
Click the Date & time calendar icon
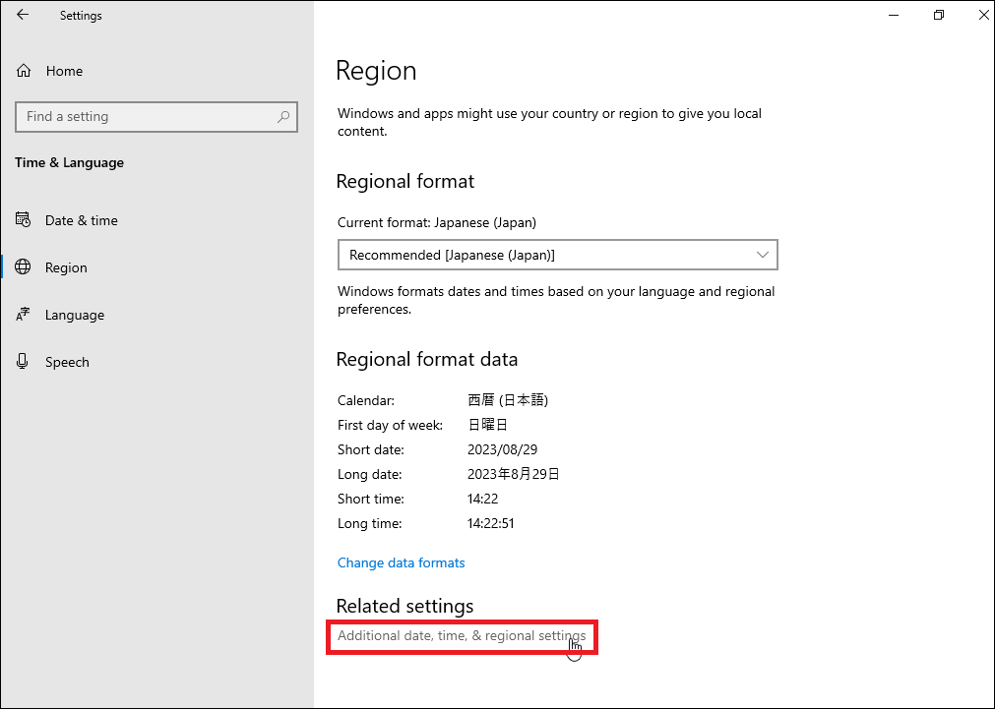23,220
